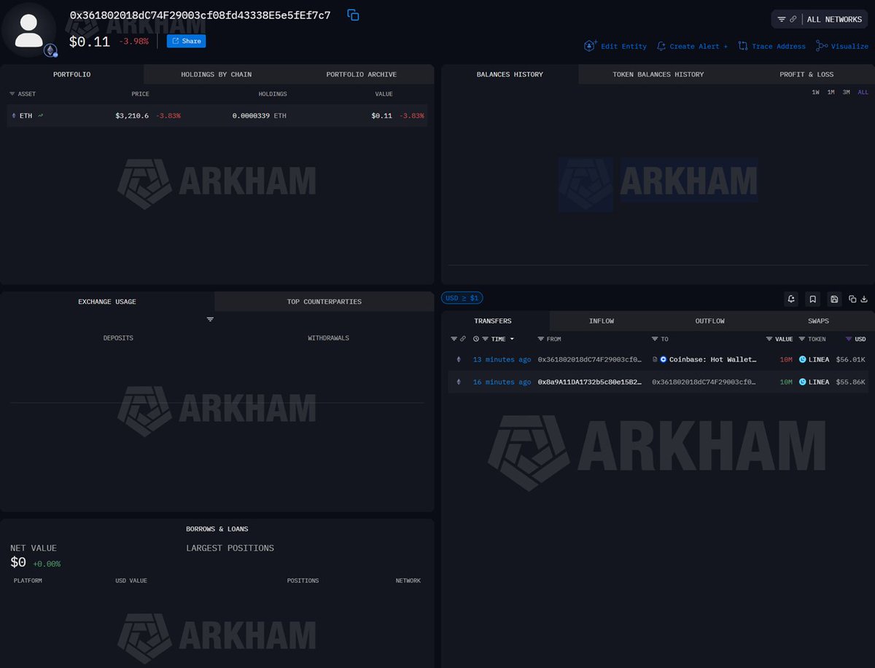Bookmark the transfers using the bookmark icon

813,299
